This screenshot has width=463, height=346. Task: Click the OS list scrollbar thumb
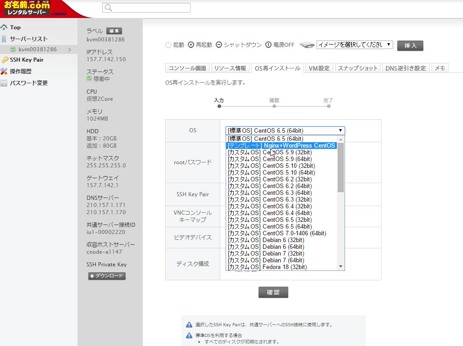pos(341,167)
